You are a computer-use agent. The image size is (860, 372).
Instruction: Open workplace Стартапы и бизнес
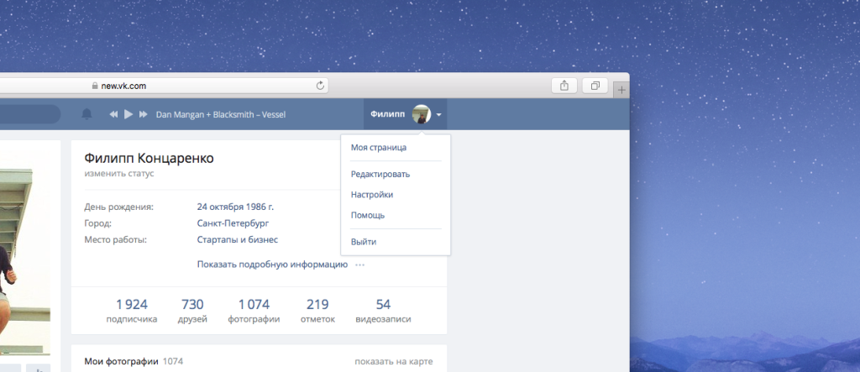[x=238, y=240]
